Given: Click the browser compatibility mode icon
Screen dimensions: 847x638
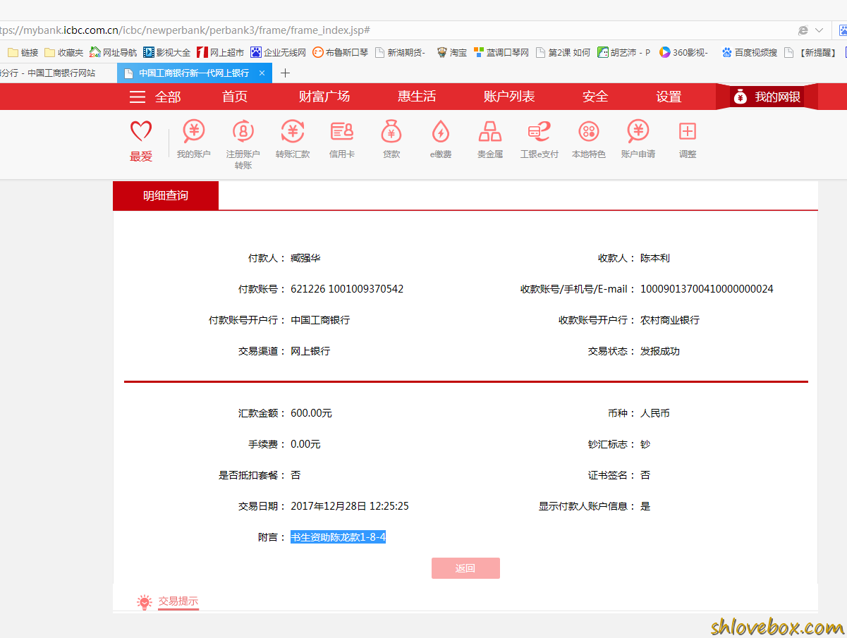Looking at the screenshot, I should [x=803, y=30].
